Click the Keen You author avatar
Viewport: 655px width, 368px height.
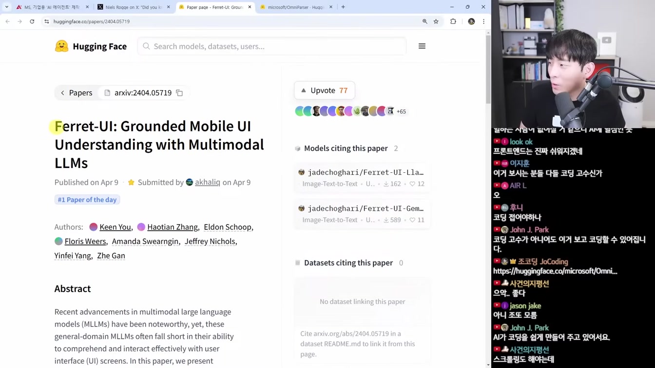94,227
